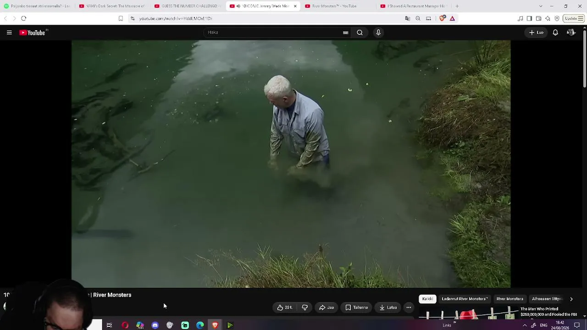The height and width of the screenshot is (330, 587).
Task: Click the Tallenna save button
Action: click(x=356, y=308)
